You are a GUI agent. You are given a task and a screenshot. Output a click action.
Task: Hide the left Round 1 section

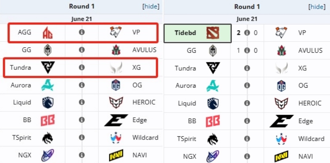pyautogui.click(x=151, y=6)
